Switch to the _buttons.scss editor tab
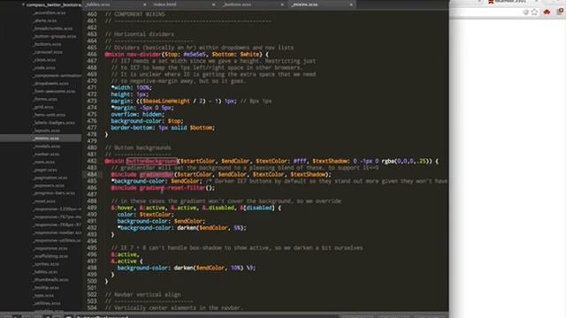This screenshot has height=318, width=566. (x=236, y=4)
